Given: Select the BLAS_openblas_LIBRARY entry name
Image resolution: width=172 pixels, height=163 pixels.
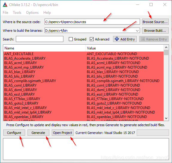Looking at the screenshot, I should [24, 117].
